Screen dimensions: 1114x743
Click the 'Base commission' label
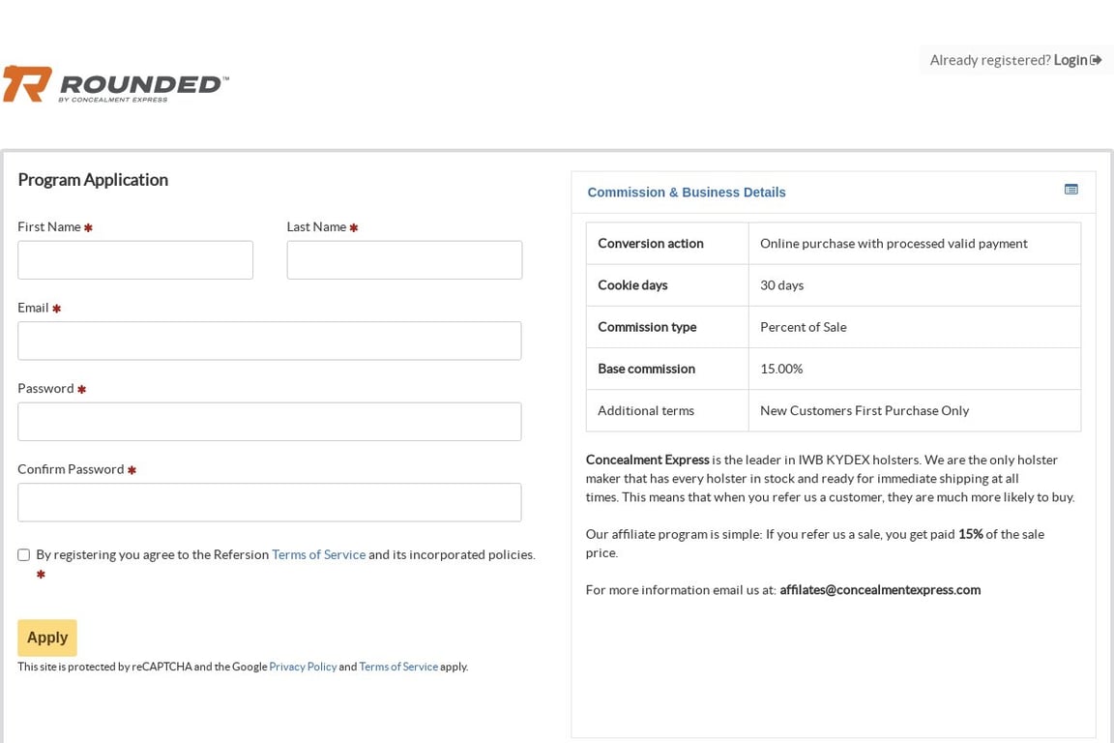click(x=646, y=369)
